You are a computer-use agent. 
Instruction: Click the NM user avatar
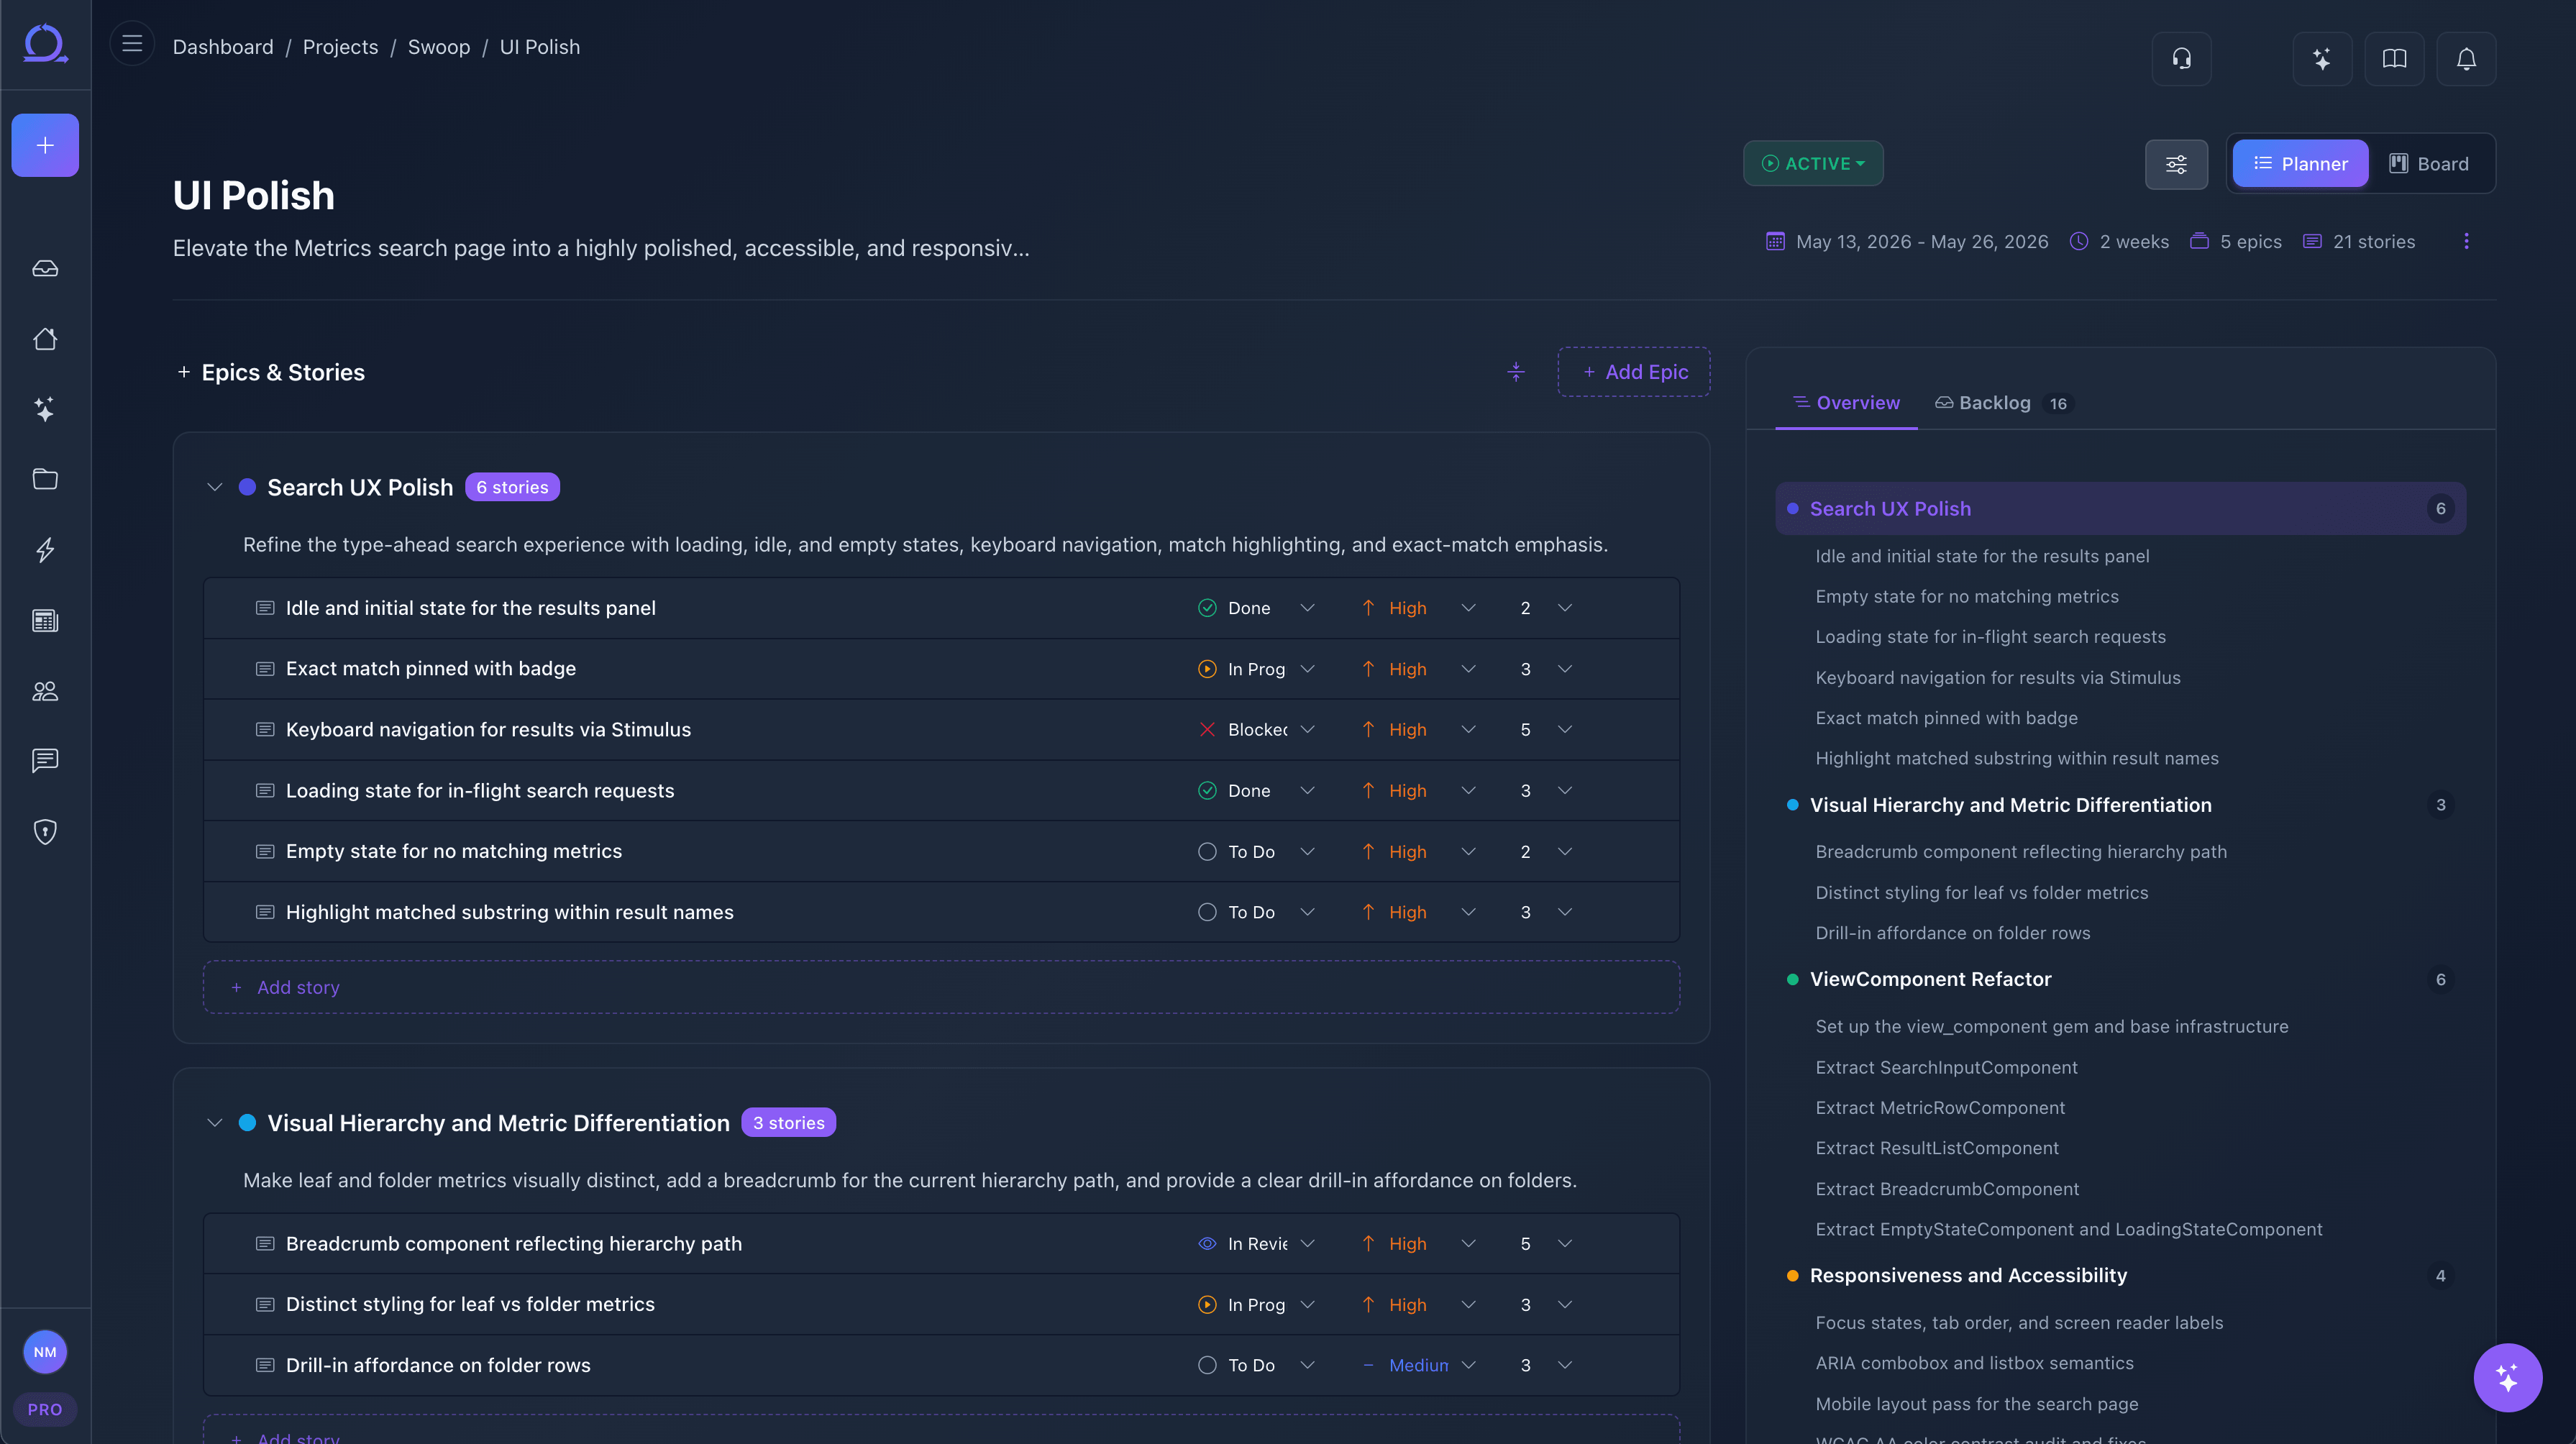[45, 1352]
